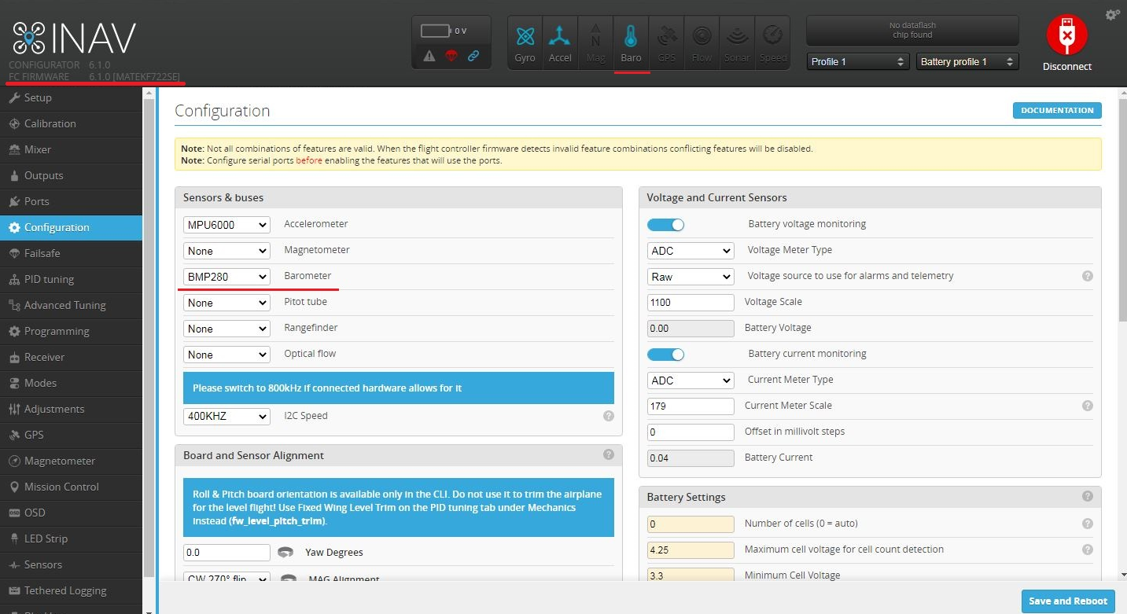Open the DOCUMENTATION link
The height and width of the screenshot is (614, 1127).
coord(1056,110)
